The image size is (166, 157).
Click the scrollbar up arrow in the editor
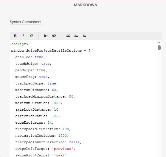(x=159, y=43)
